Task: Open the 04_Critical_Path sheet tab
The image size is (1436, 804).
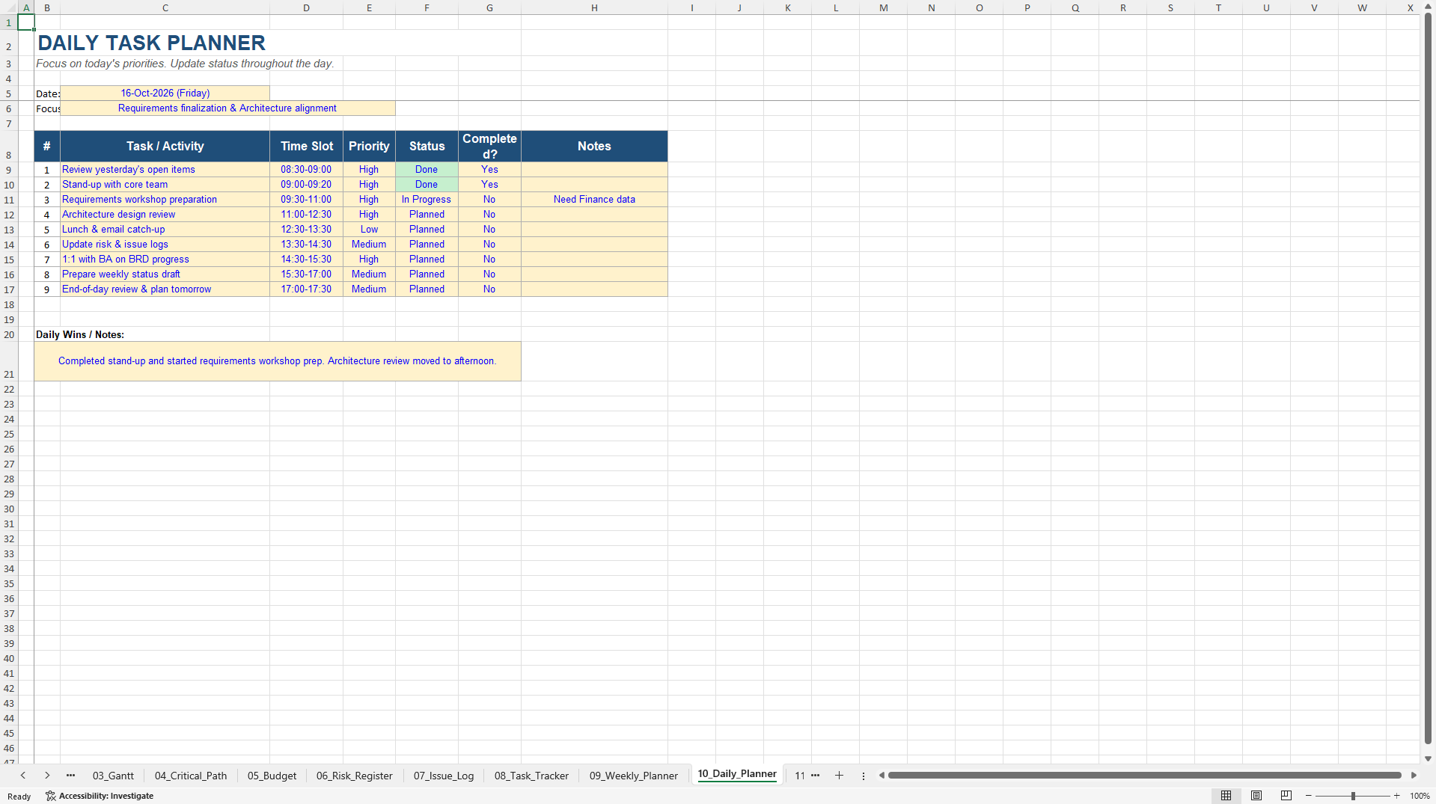Action: (191, 776)
